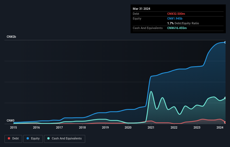Click the tooltip Debt row label
Viewport: 230px width, 147px height.
[x=136, y=14]
